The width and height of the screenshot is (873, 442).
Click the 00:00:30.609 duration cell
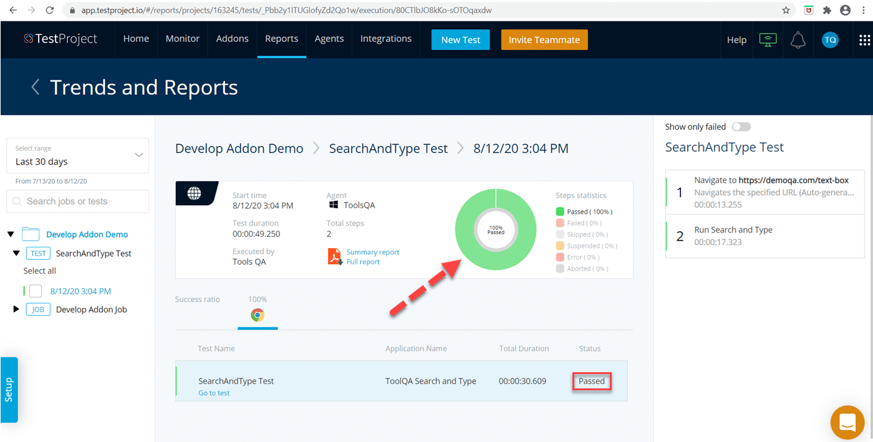[x=523, y=381]
